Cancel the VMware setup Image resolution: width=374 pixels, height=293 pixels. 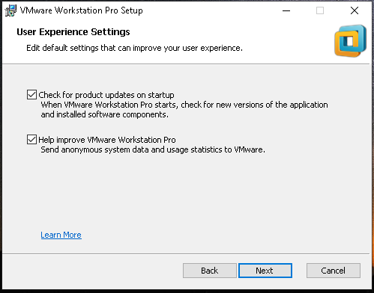pyautogui.click(x=334, y=271)
